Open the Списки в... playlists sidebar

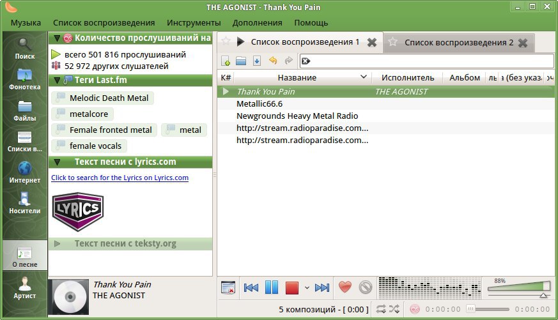point(24,142)
